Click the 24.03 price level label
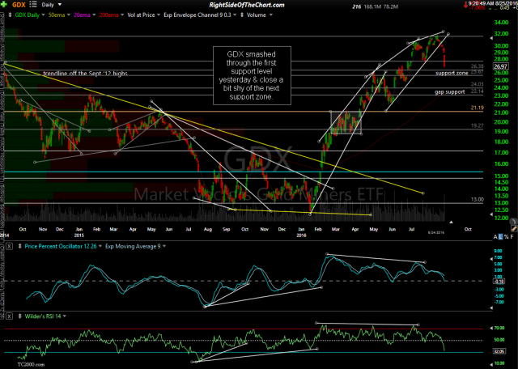Image resolution: width=518 pixels, height=369 pixels. coord(477,84)
